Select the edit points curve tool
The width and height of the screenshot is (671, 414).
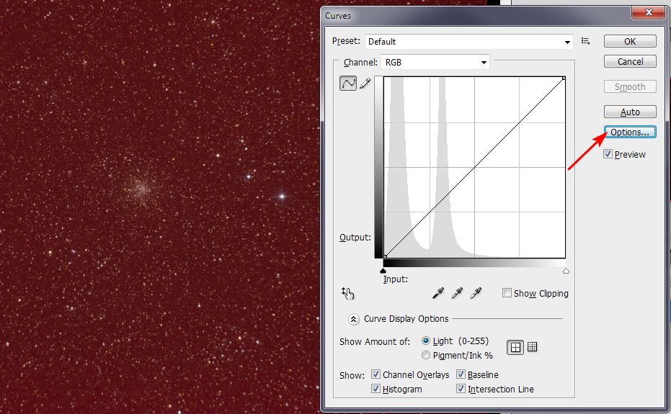348,84
